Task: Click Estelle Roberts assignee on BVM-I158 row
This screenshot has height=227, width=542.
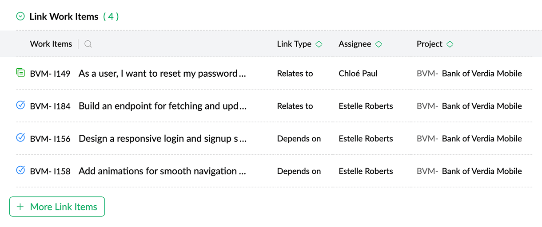Action: (x=366, y=171)
